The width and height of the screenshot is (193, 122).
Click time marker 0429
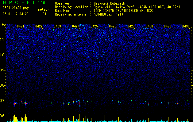[x=168, y=26]
